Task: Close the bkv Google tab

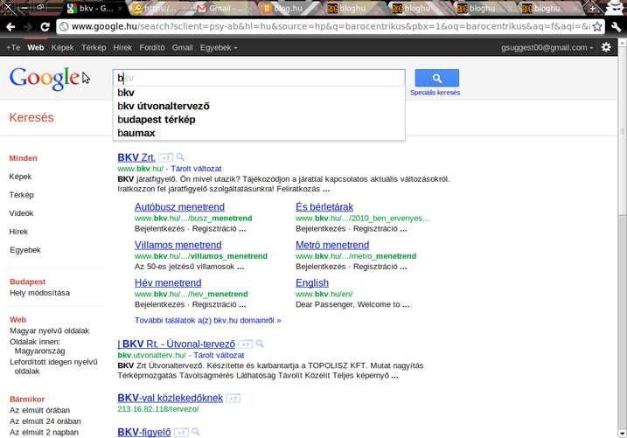Action: click(x=120, y=9)
